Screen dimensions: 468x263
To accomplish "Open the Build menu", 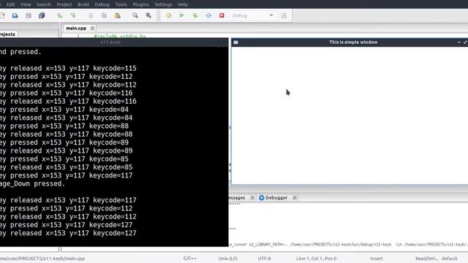I will click(x=83, y=4).
